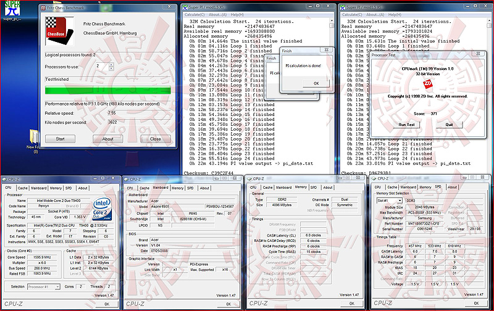Image resolution: width=494 pixels, height=311 pixels.
Task: Click the Intel Core 2 Duo logo in CPU-Z
Action: click(102, 209)
